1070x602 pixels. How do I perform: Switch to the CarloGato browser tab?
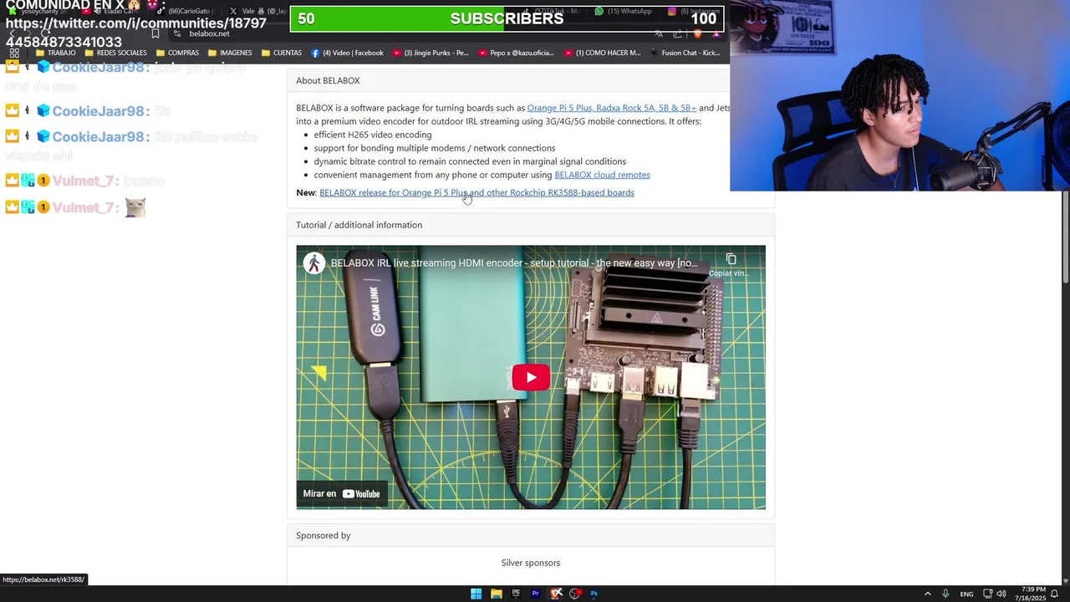tap(186, 12)
